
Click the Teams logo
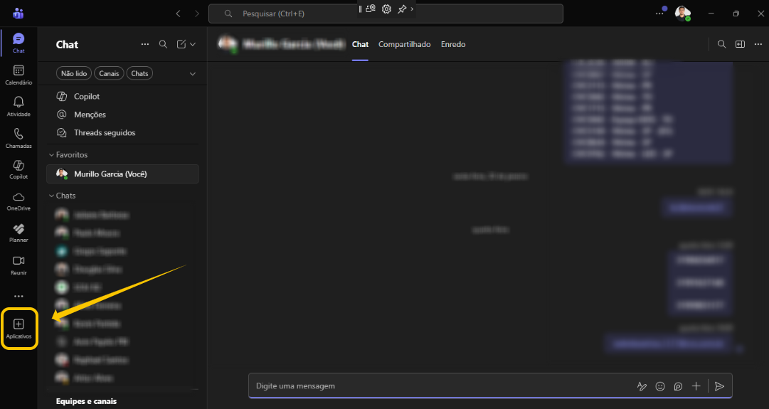pyautogui.click(x=18, y=14)
